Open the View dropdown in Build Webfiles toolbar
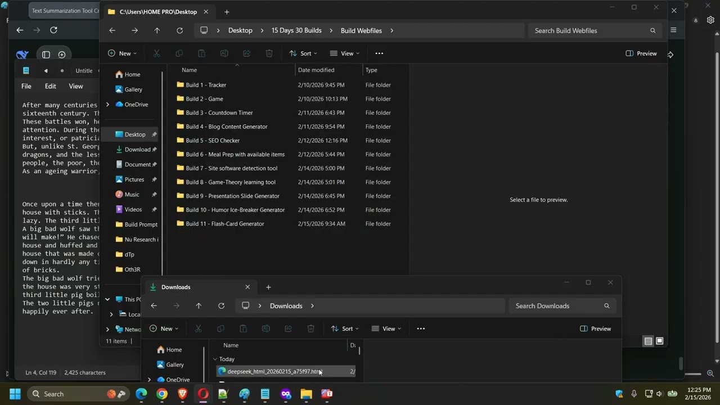 [345, 53]
